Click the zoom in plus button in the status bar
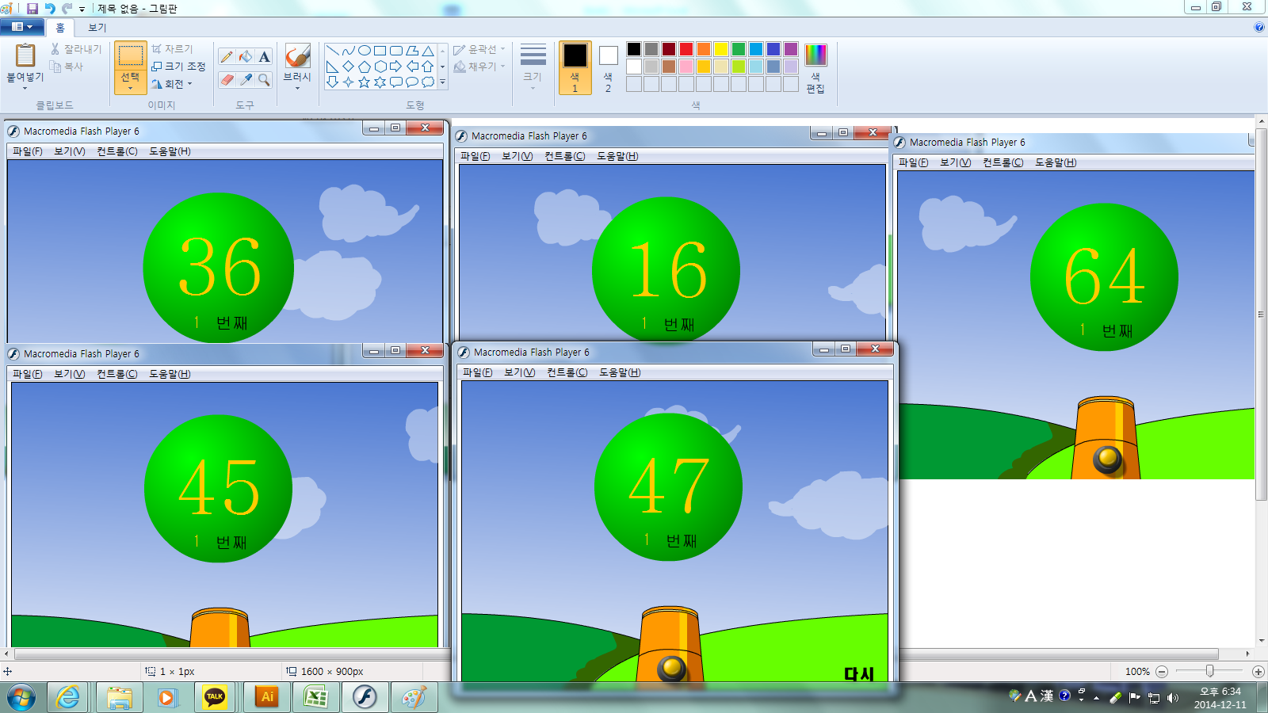This screenshot has width=1268, height=713. coord(1258,672)
